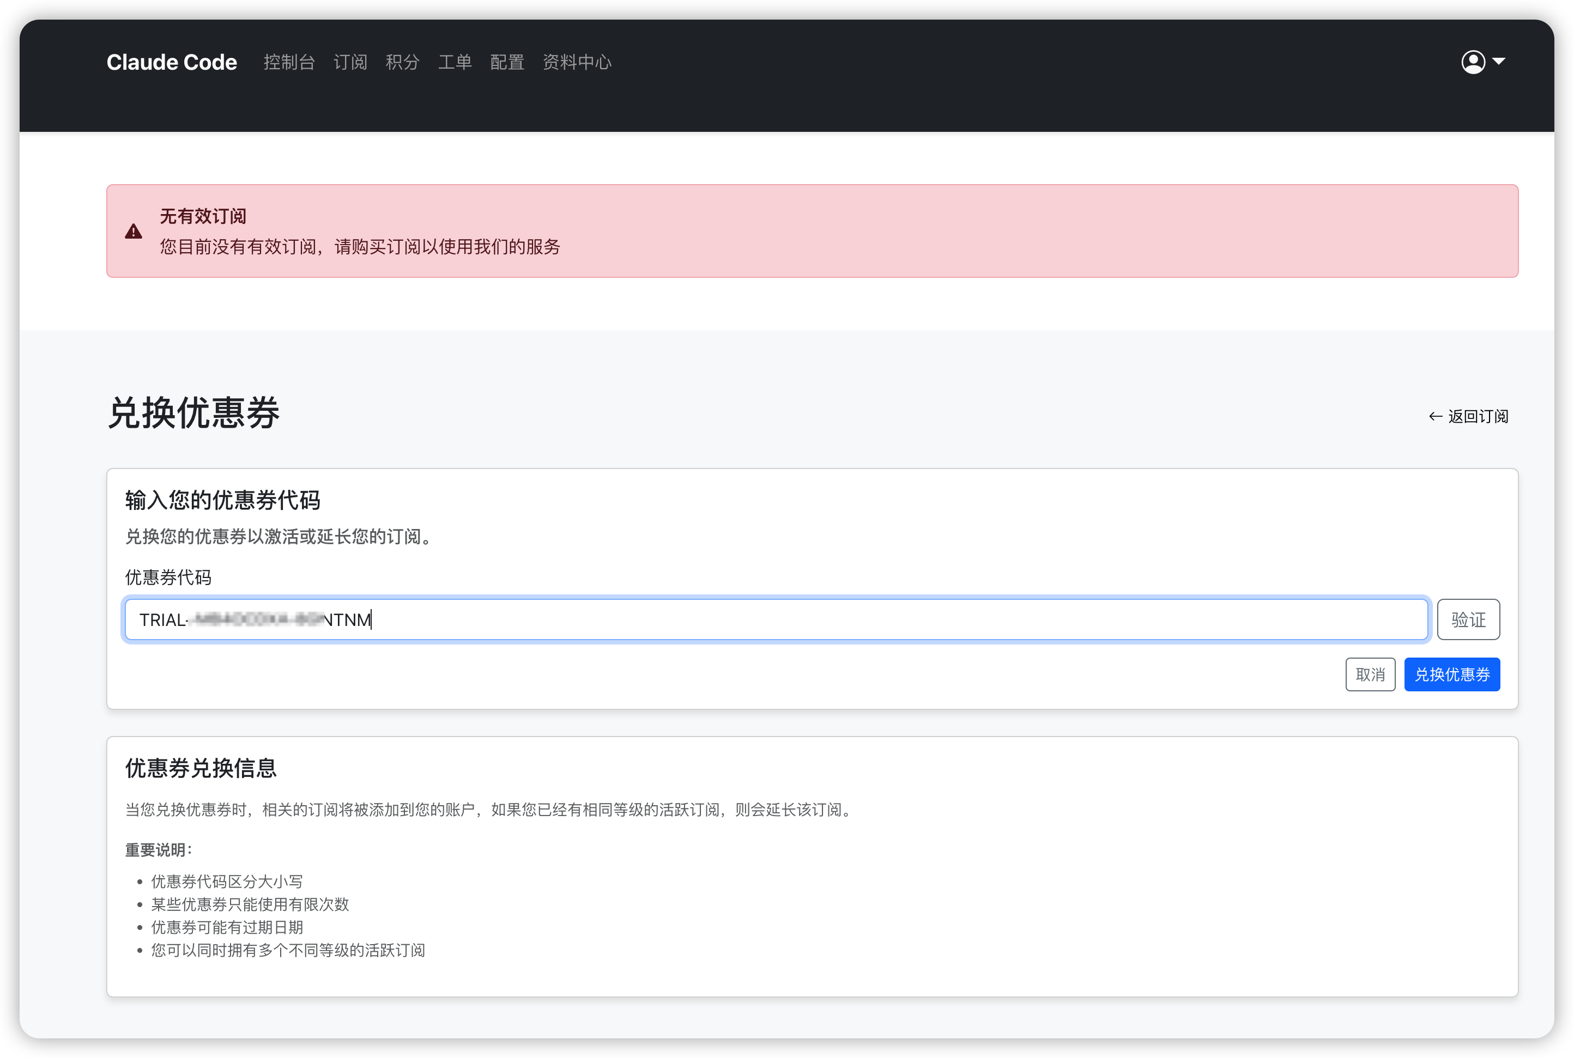Go to the 订阅 navigation item
Viewport: 1574px width, 1058px height.
point(350,62)
